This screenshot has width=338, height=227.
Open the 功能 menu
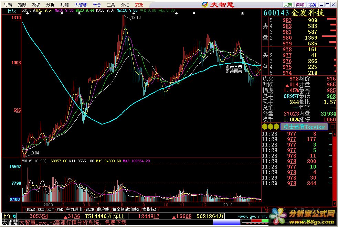(x=64, y=4)
